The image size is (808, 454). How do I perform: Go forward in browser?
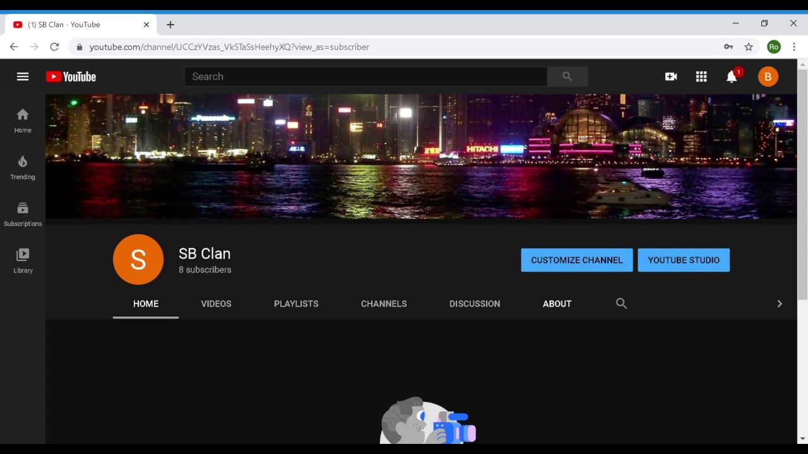coord(34,47)
